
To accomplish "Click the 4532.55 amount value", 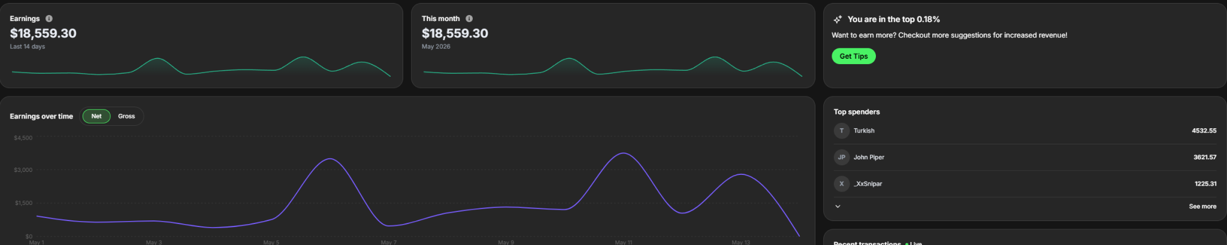I will pos(1204,131).
